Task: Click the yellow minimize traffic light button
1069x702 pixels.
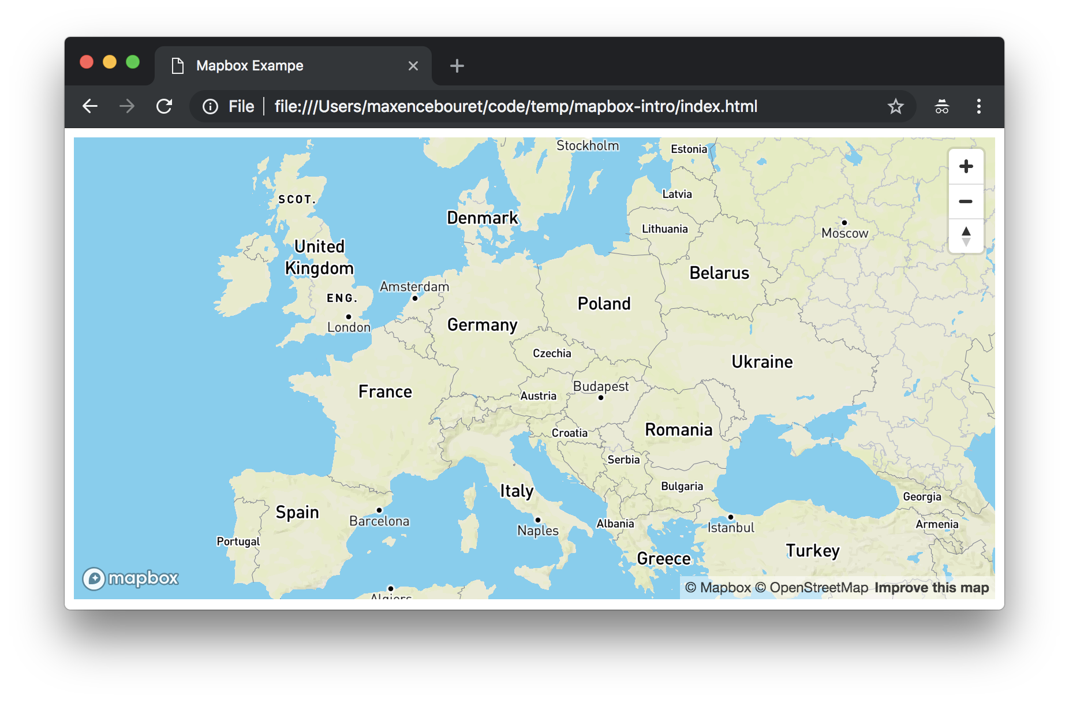Action: click(110, 61)
